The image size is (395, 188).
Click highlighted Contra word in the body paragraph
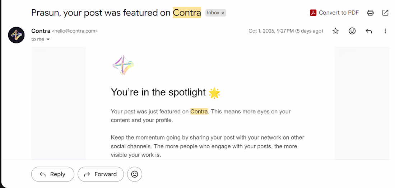click(x=199, y=111)
